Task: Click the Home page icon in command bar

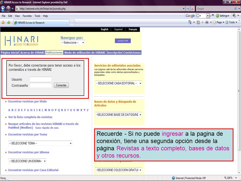Action: [190, 22]
